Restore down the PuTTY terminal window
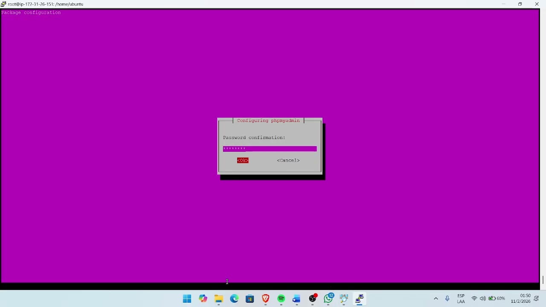 tap(520, 4)
